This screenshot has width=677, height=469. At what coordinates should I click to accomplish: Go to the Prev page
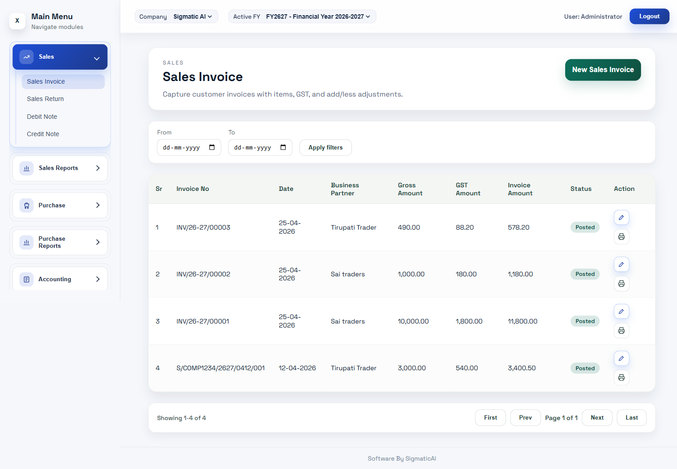[526, 418]
